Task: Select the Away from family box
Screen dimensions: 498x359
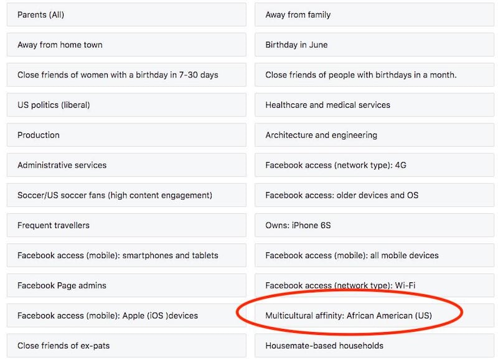Action: pos(374,15)
